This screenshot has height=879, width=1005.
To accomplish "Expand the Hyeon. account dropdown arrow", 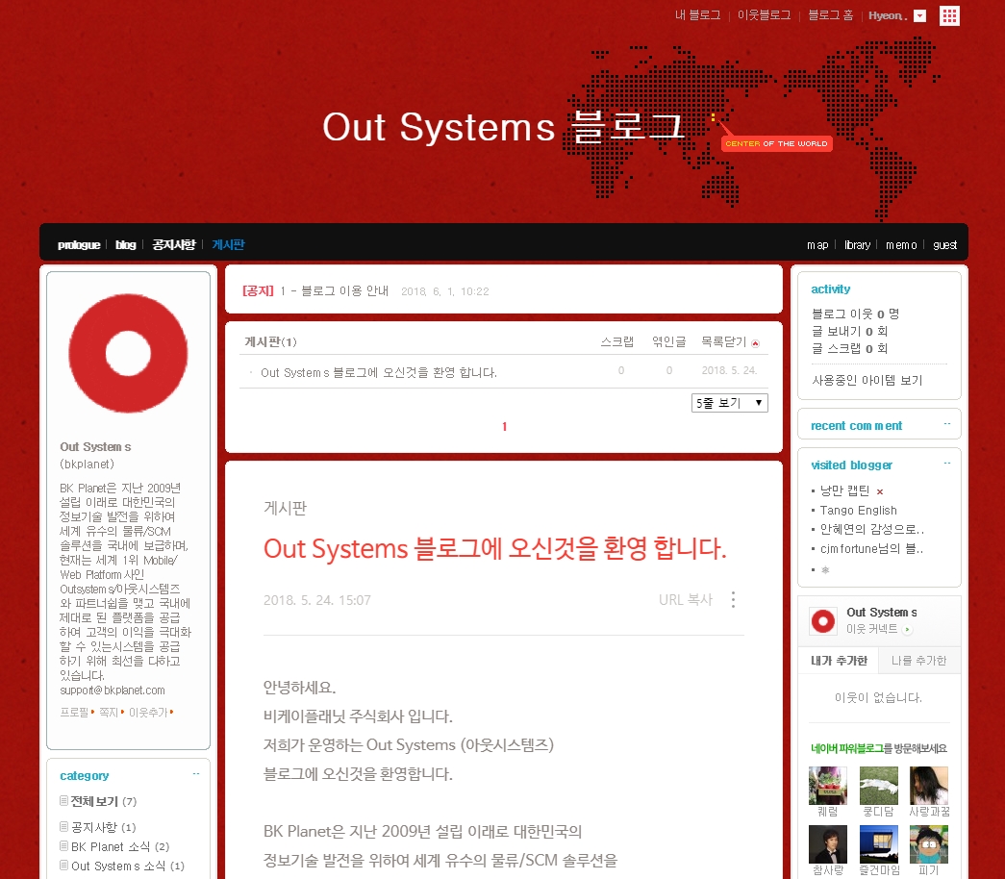I will 919,16.
